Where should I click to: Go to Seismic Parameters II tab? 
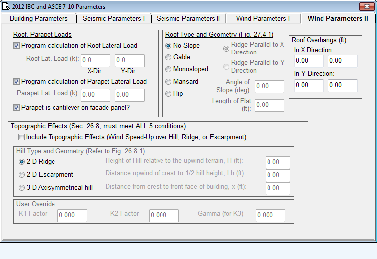click(188, 19)
